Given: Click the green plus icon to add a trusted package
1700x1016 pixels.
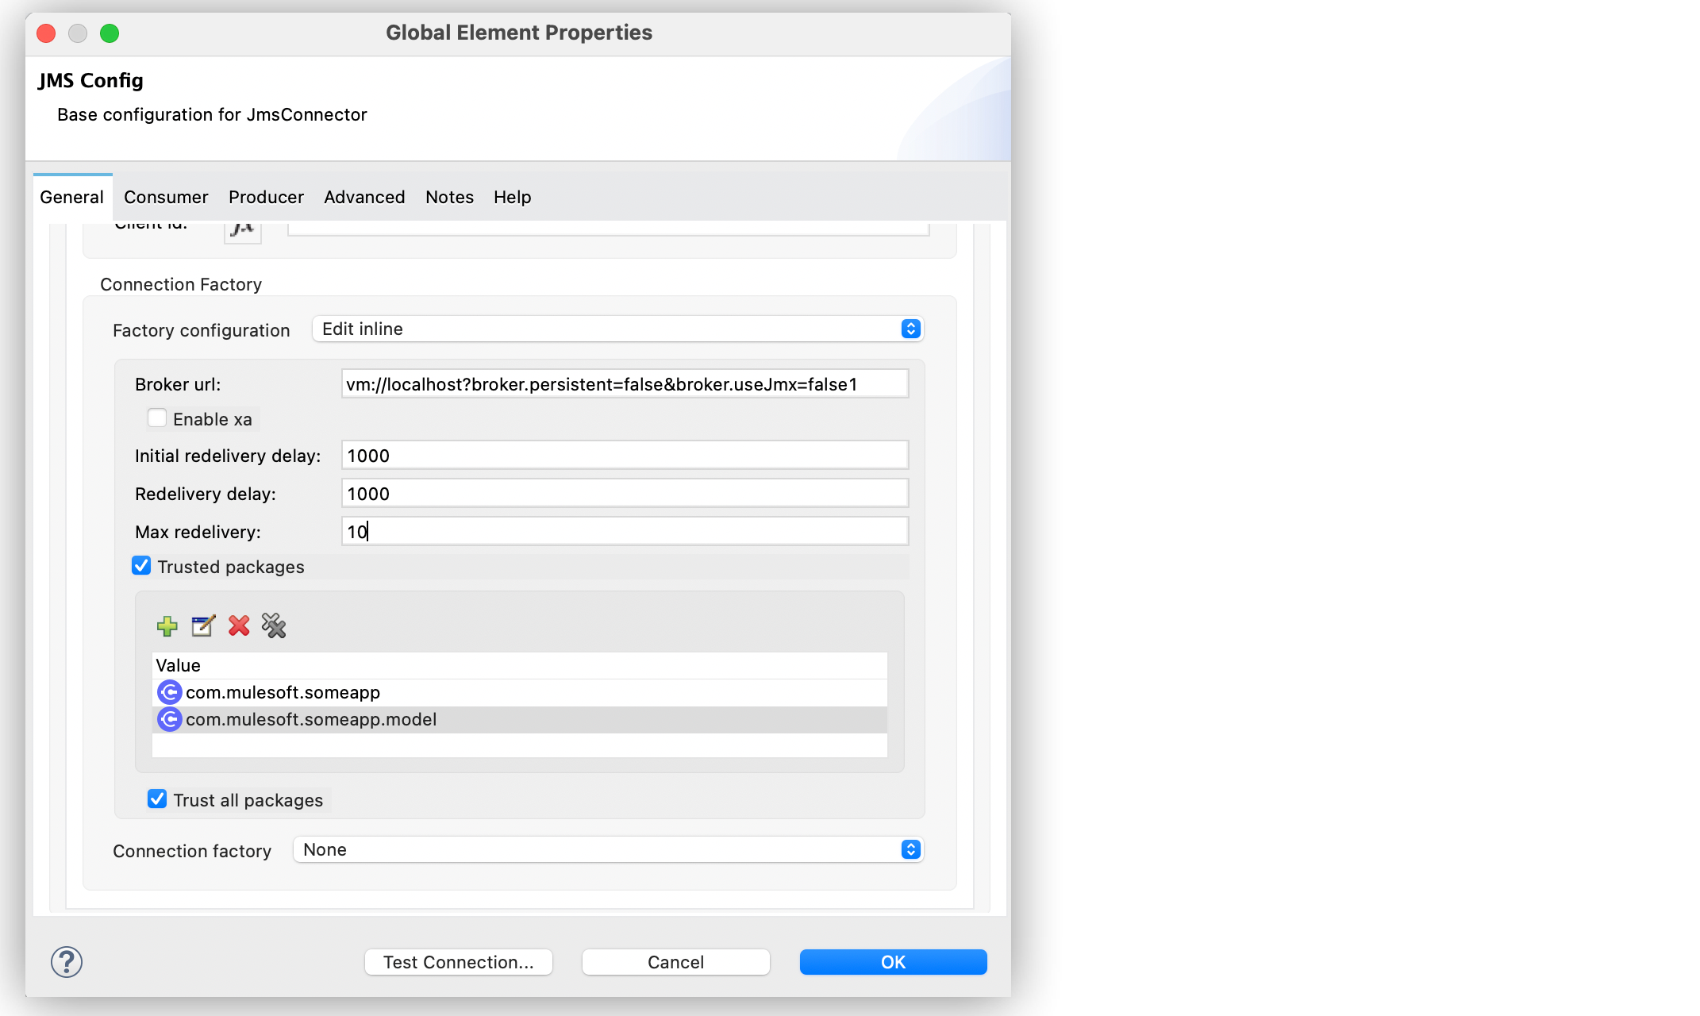Looking at the screenshot, I should click(x=167, y=626).
